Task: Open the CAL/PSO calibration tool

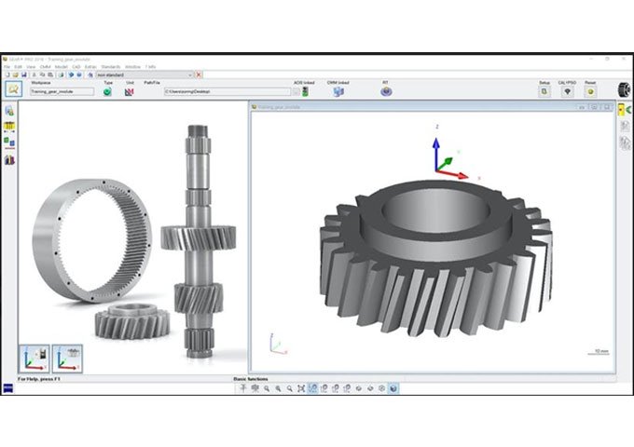Action: (x=569, y=91)
